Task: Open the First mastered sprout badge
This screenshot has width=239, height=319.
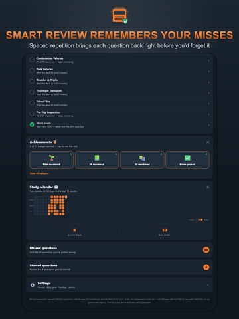Action: 51,159
